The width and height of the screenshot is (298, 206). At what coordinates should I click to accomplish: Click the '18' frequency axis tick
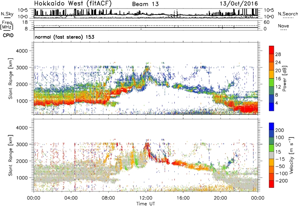tap(25, 22)
